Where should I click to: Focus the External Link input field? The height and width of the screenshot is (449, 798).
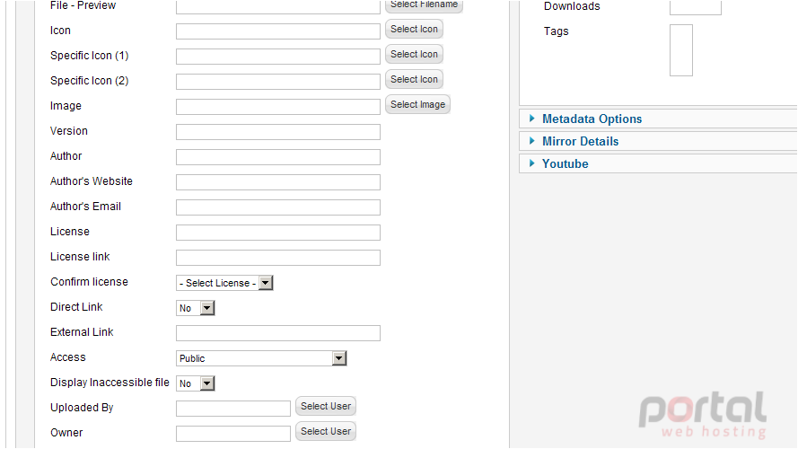278,333
